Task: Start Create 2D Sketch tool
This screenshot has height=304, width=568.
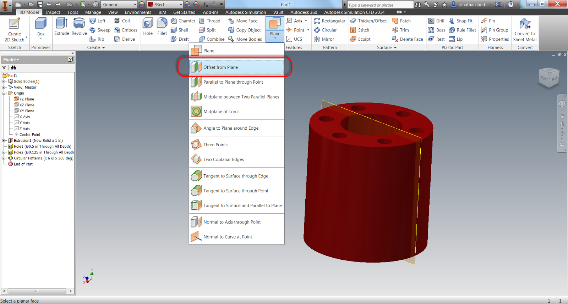Action: [x=14, y=30]
